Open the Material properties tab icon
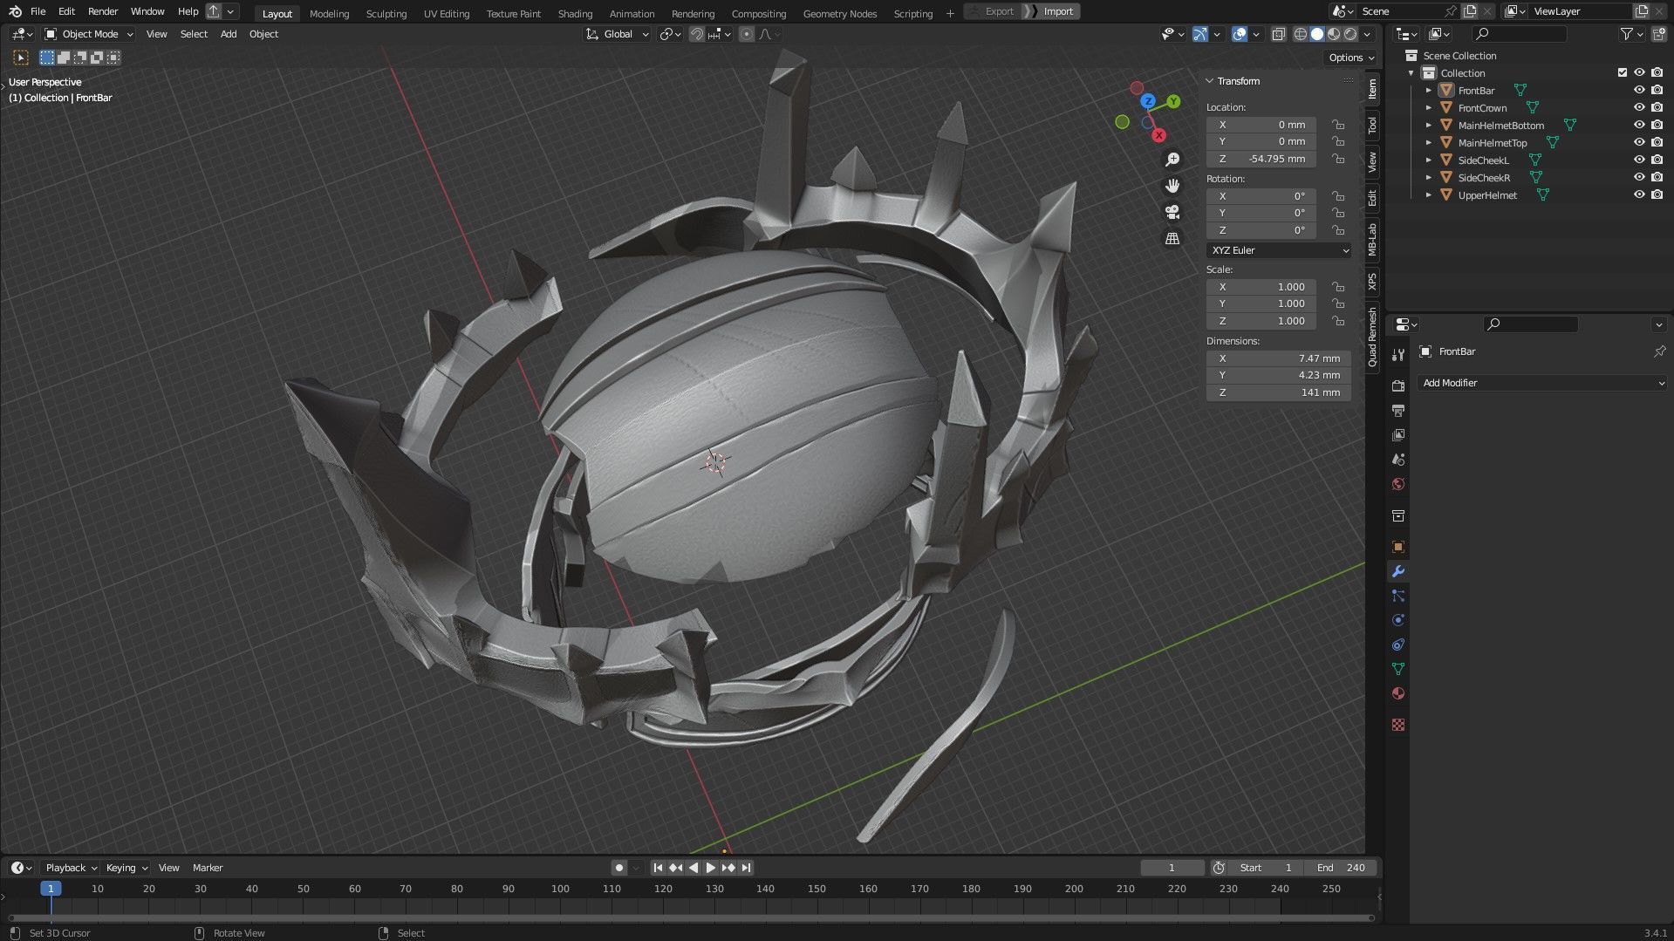The height and width of the screenshot is (941, 1674). pos(1398,693)
